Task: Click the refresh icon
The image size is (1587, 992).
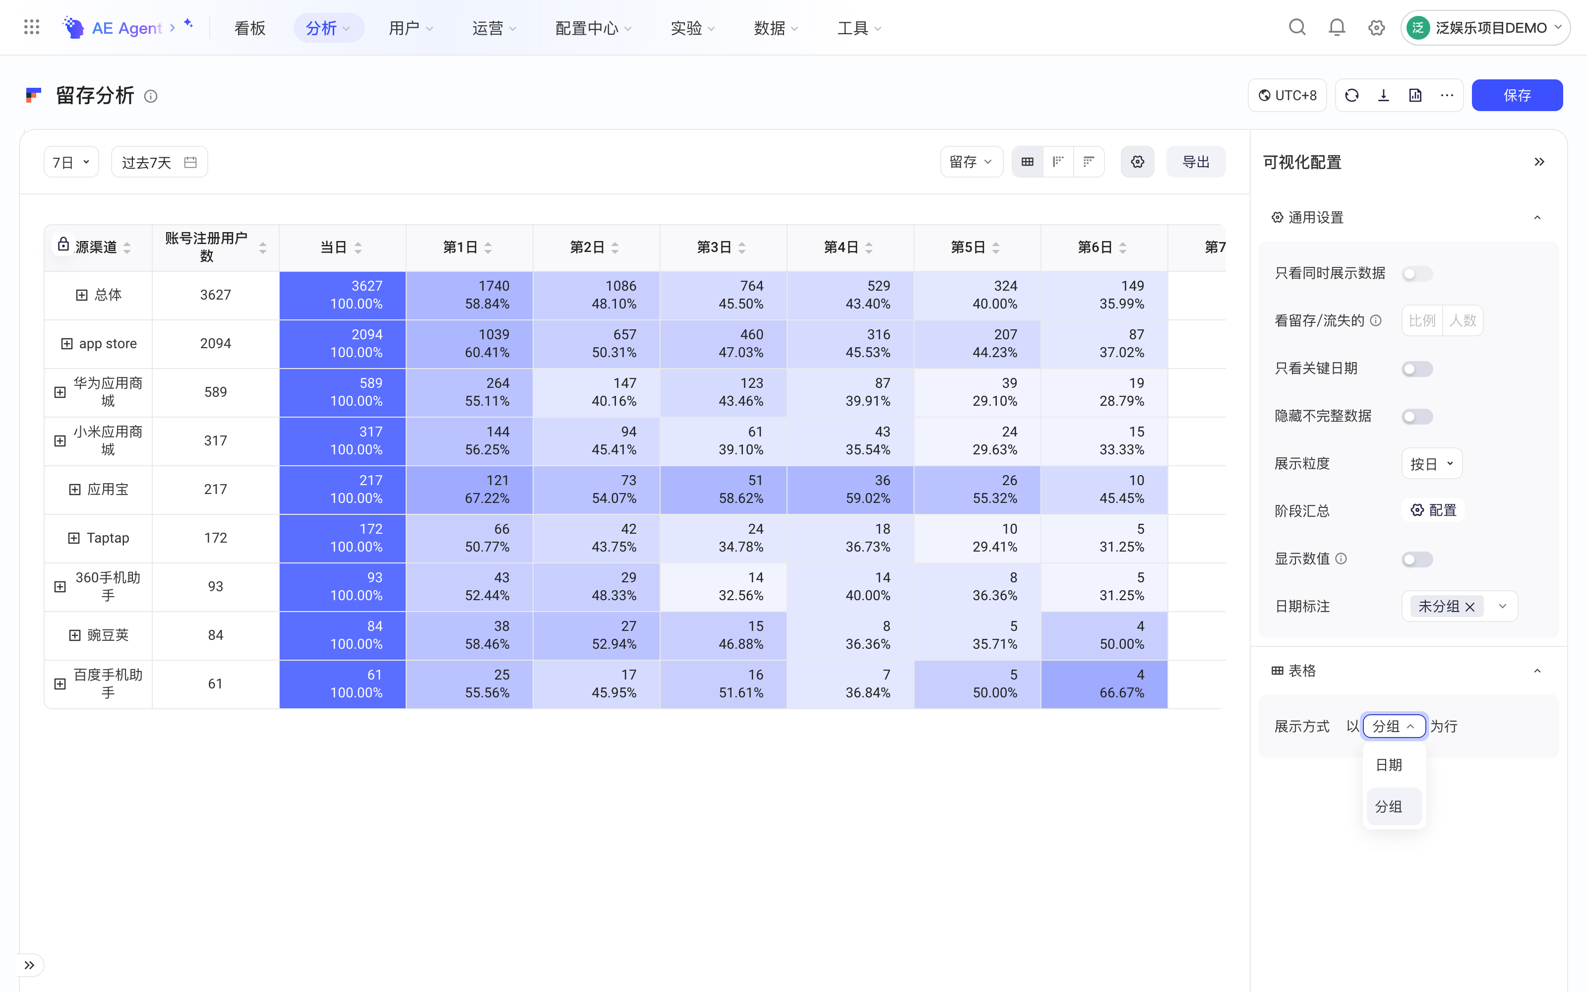Action: [1351, 96]
